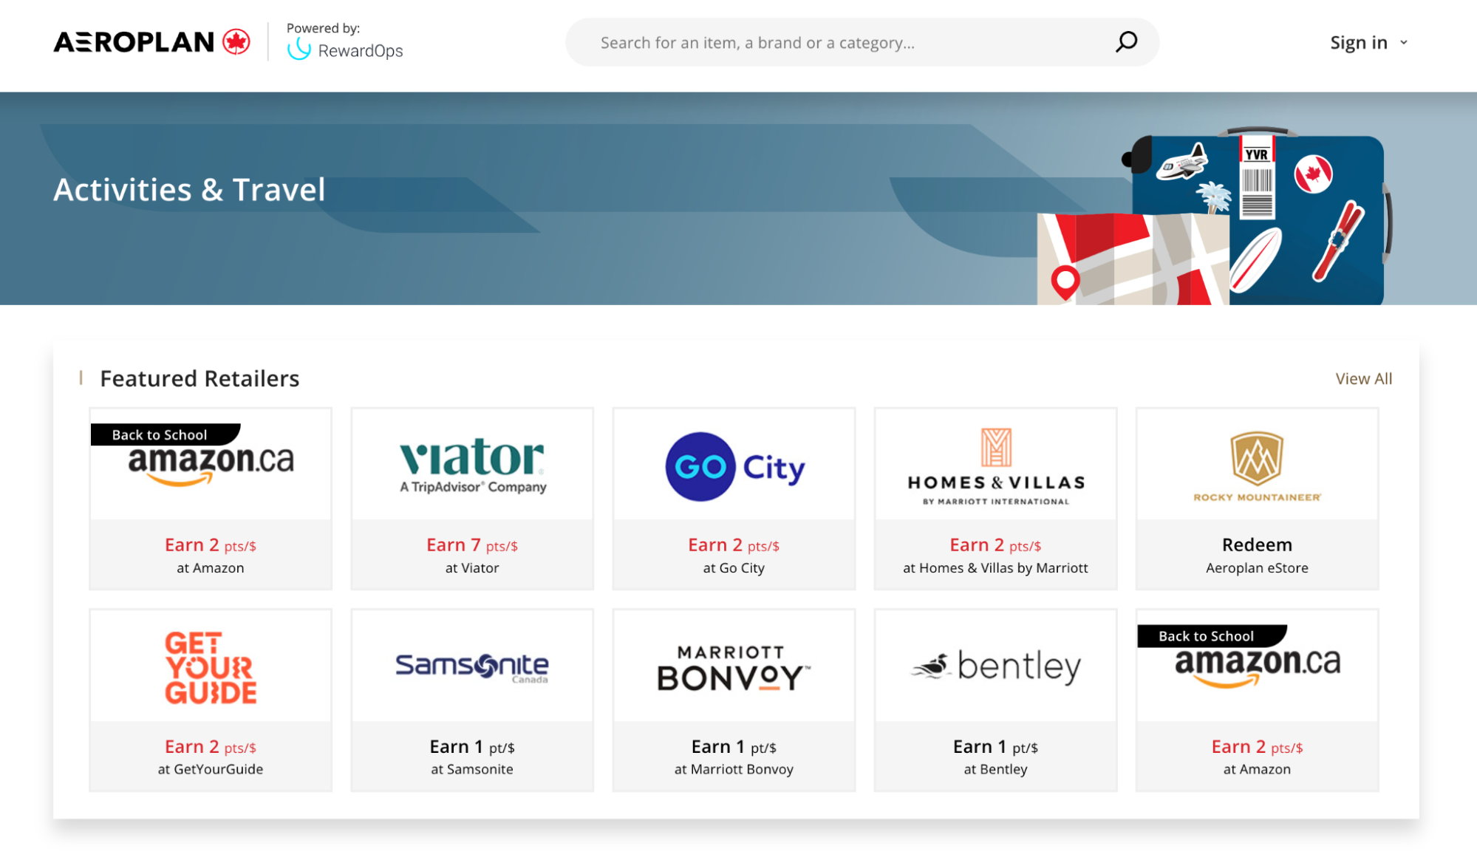Screen dimensions: 1477x860
Task: Select the Featured Retailers heading
Action: point(199,378)
